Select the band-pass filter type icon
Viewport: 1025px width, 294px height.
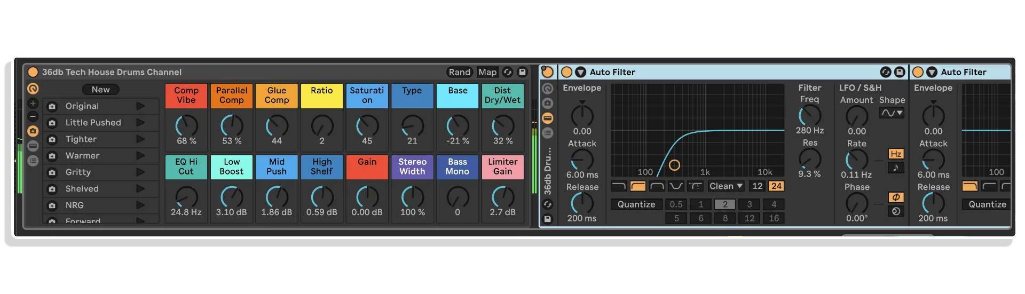click(657, 186)
